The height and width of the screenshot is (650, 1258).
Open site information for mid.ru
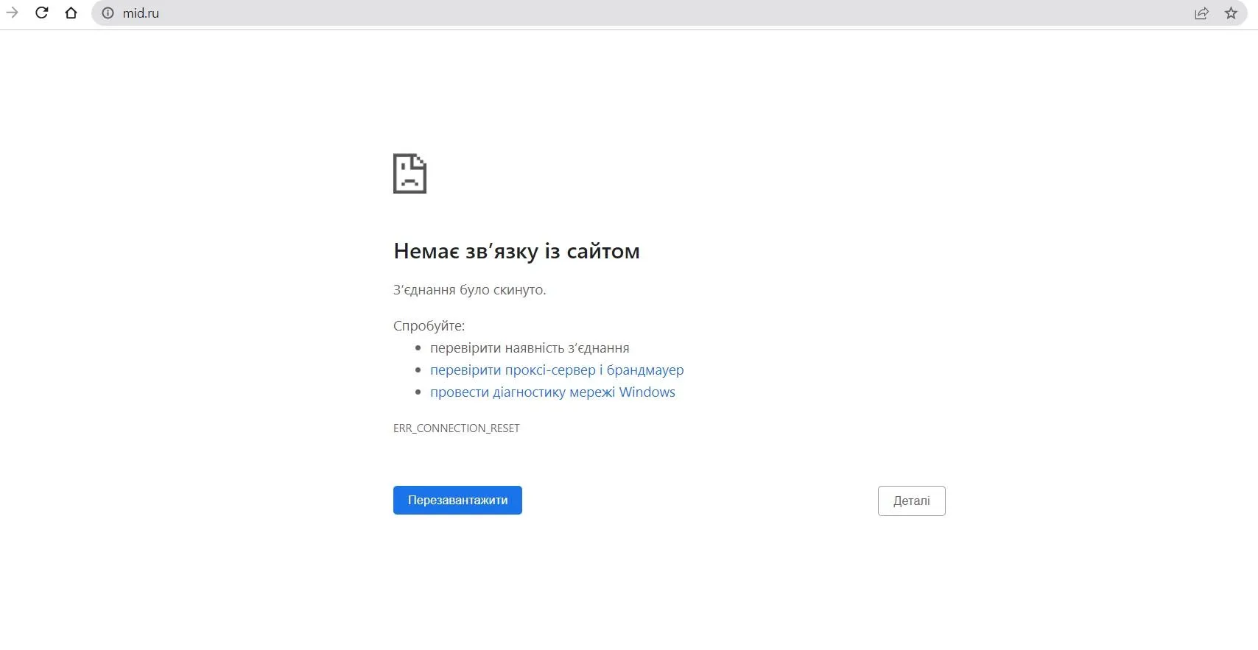pyautogui.click(x=108, y=13)
